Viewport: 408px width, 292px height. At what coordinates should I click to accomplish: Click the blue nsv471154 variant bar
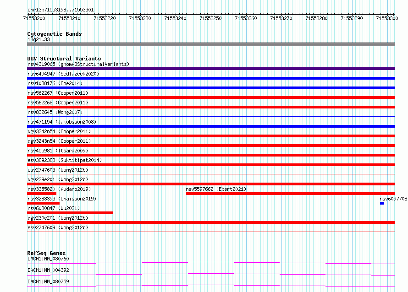click(211, 126)
